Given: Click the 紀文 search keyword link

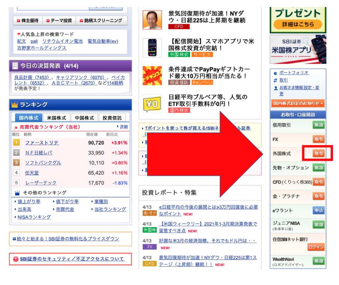Looking at the screenshot, I should pos(22,41).
